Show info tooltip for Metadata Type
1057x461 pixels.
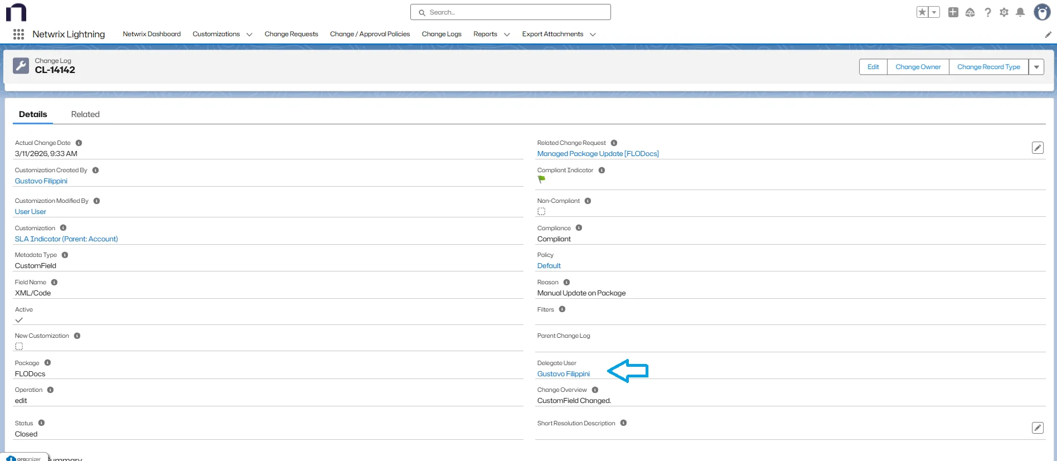(x=65, y=255)
